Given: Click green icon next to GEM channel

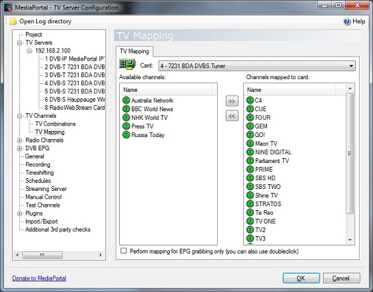Looking at the screenshot, I should click(250, 126).
